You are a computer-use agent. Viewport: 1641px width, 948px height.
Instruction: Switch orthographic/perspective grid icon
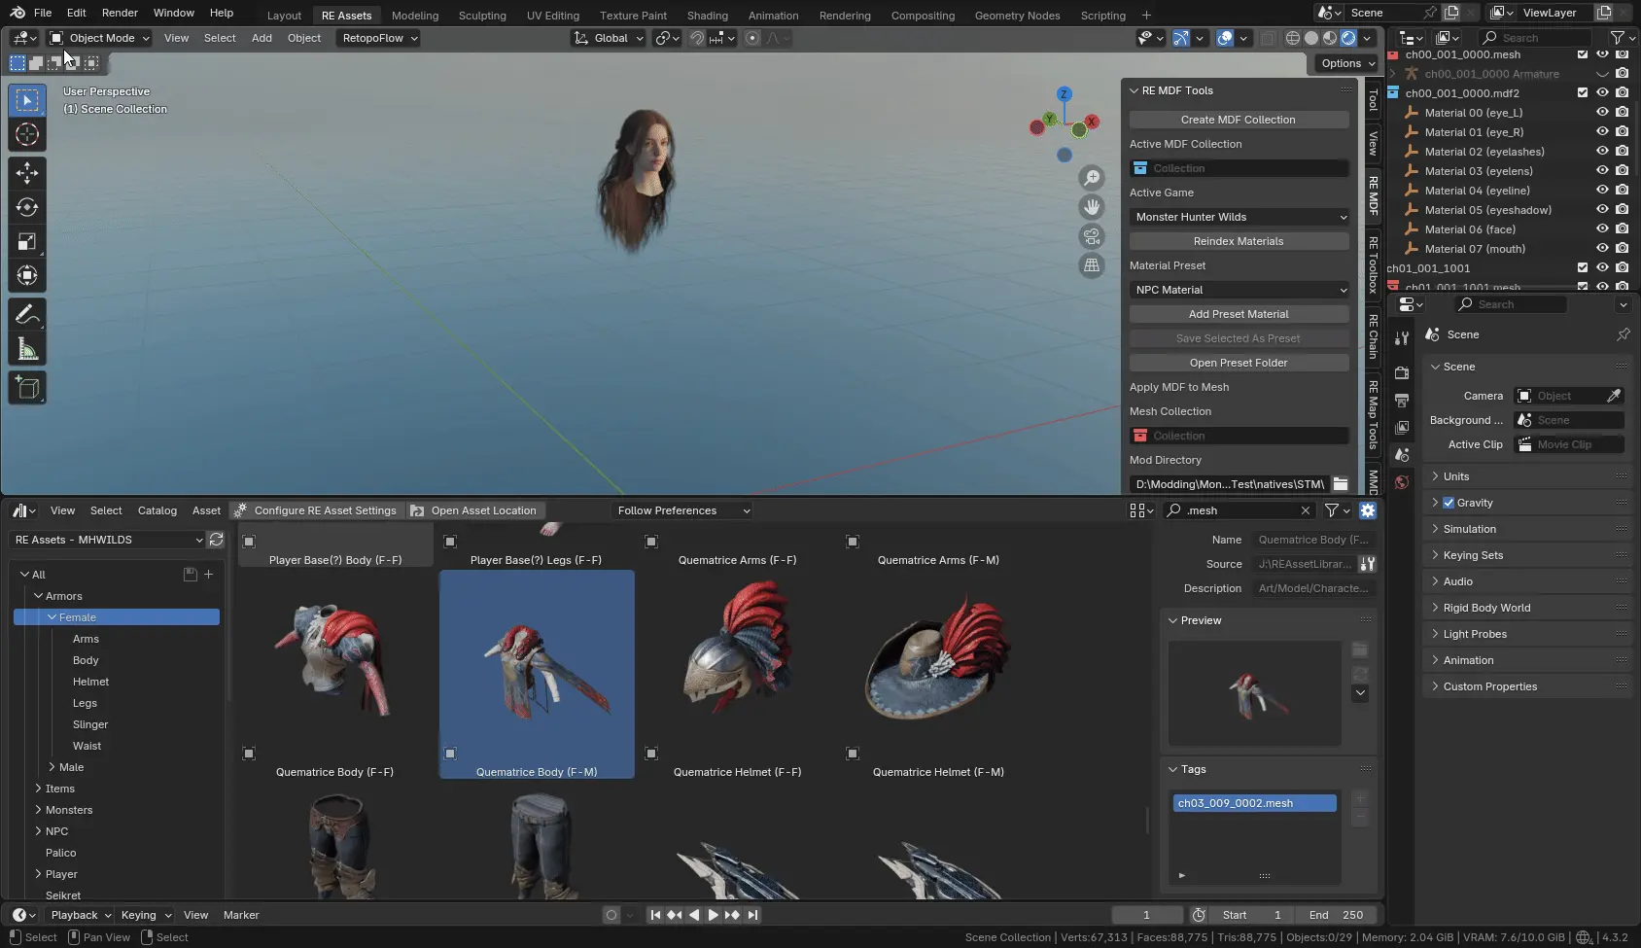pos(1092,265)
